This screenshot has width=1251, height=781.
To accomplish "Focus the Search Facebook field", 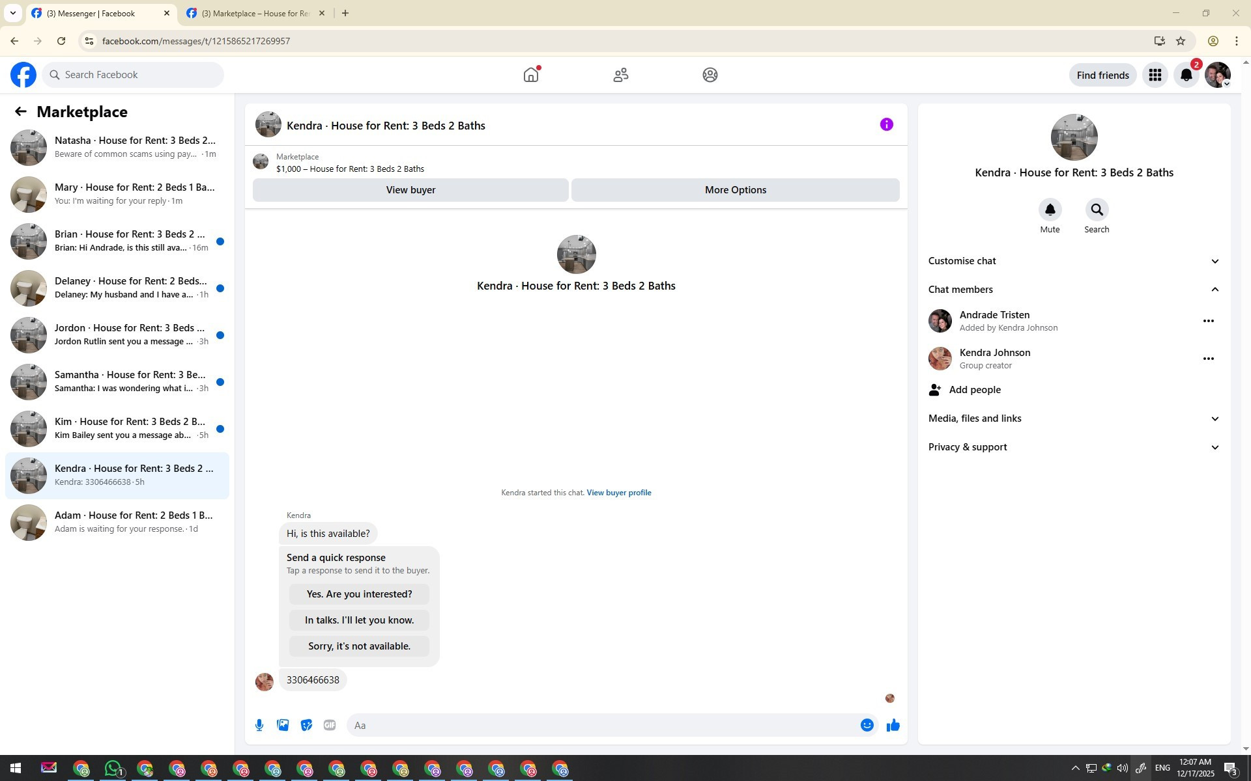I will [133, 75].
